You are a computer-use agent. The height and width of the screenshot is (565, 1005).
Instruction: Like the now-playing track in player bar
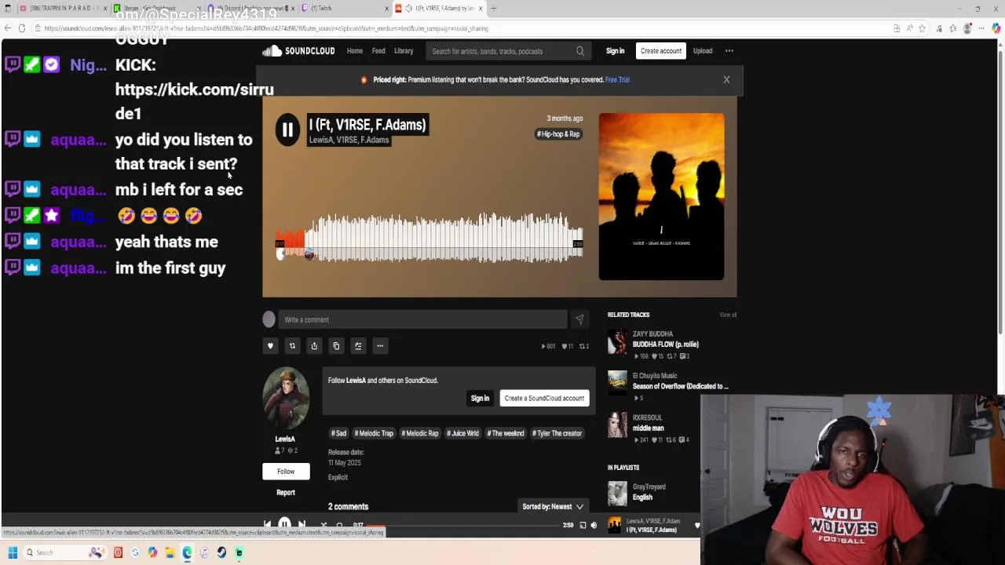tap(696, 525)
